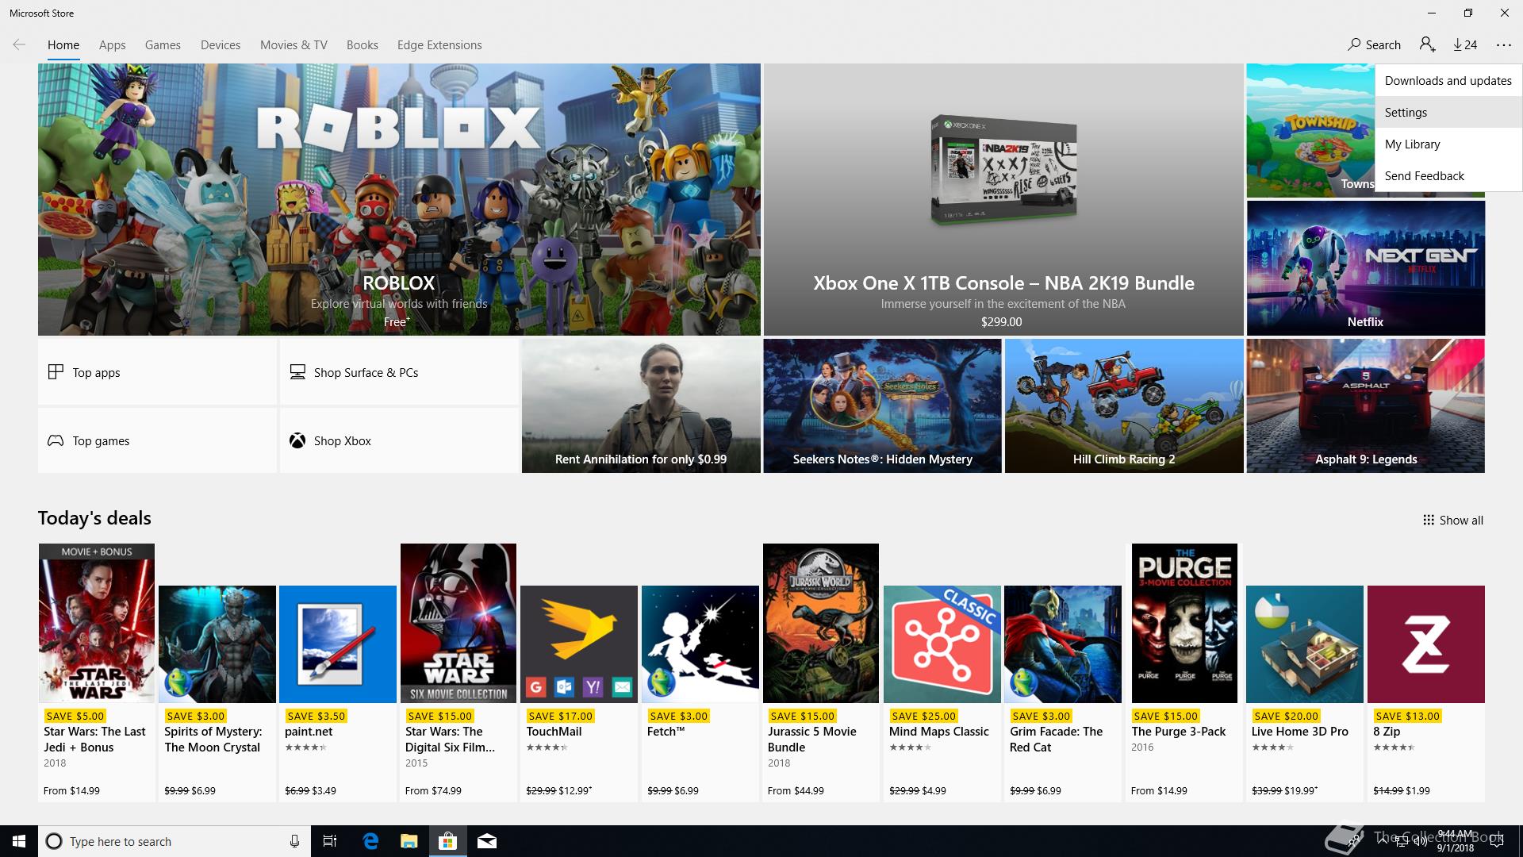Switch to the Devices tab
The width and height of the screenshot is (1523, 857).
pos(221,45)
